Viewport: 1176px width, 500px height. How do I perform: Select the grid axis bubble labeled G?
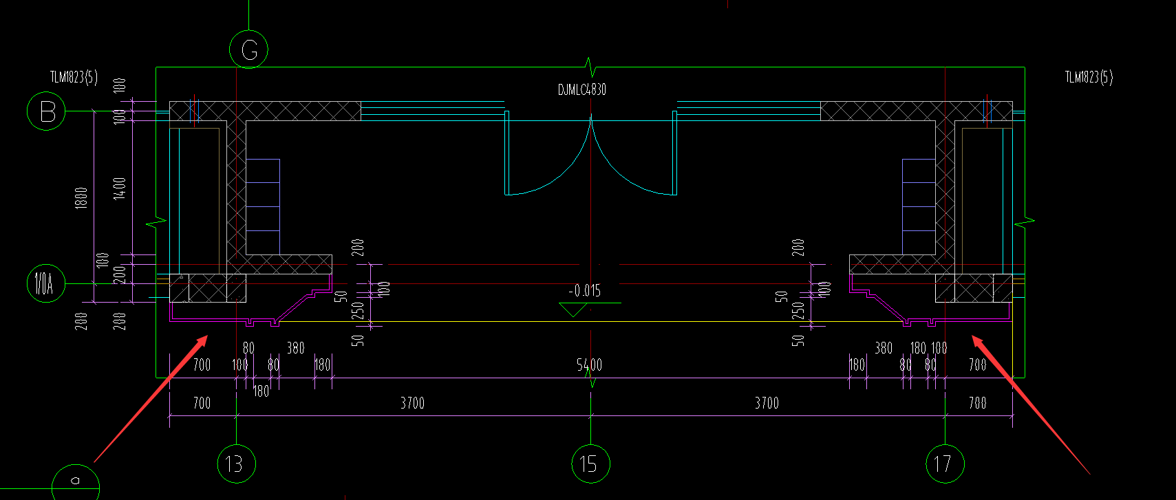(248, 49)
